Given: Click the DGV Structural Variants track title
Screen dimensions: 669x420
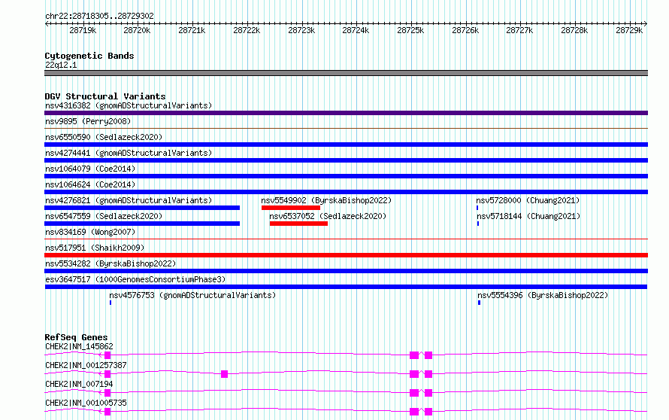Looking at the screenshot, I should coord(104,96).
